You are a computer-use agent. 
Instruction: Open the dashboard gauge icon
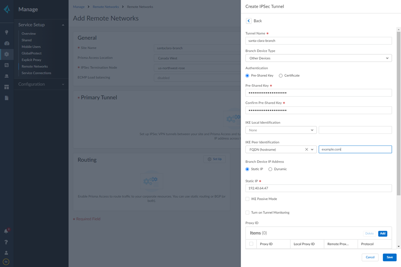(6, 43)
